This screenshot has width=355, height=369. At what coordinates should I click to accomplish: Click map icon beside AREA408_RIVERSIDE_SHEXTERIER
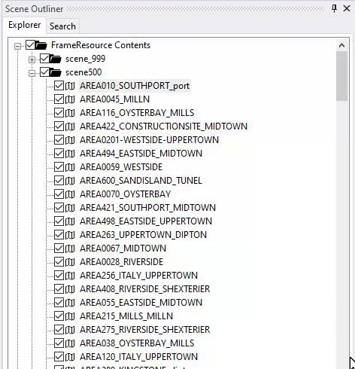pos(70,289)
